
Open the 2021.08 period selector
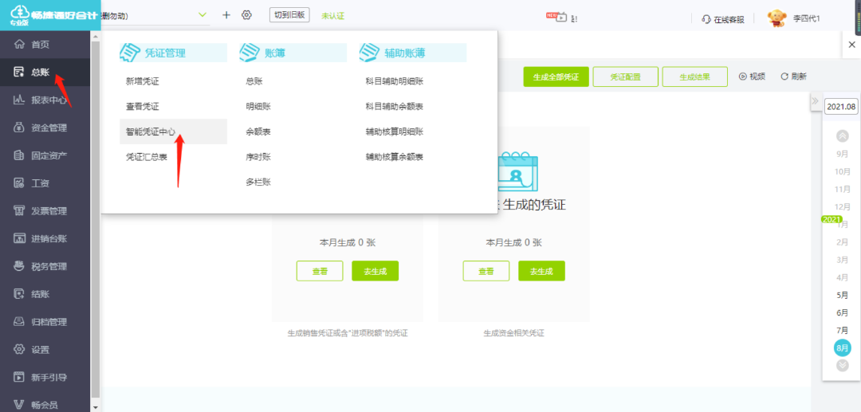841,107
